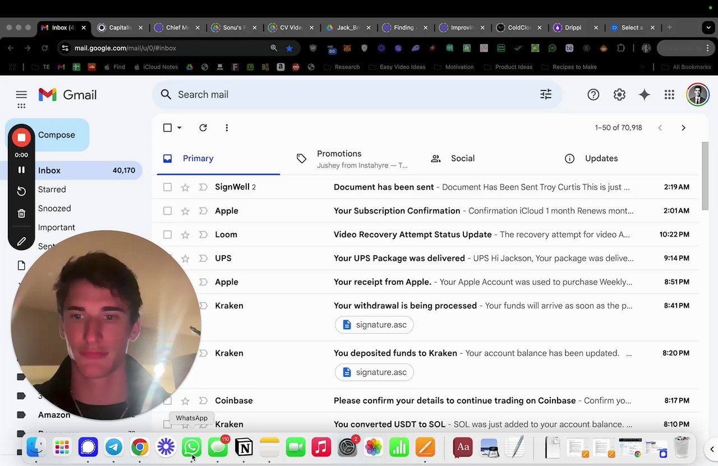The image size is (718, 466).
Task: Select the Loom email checkbox
Action: [x=167, y=234]
